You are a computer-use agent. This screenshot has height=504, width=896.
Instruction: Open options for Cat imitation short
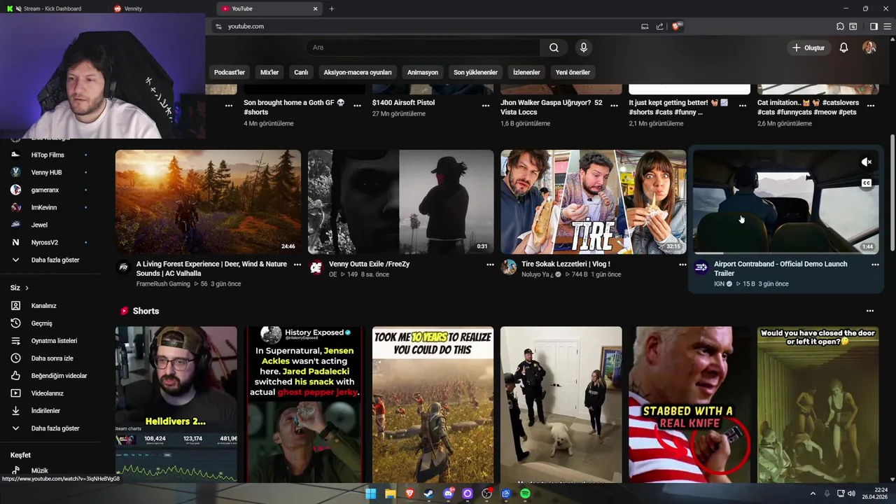point(871,105)
